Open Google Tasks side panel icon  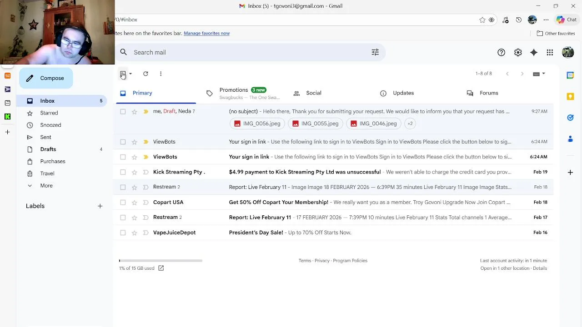[x=570, y=118]
